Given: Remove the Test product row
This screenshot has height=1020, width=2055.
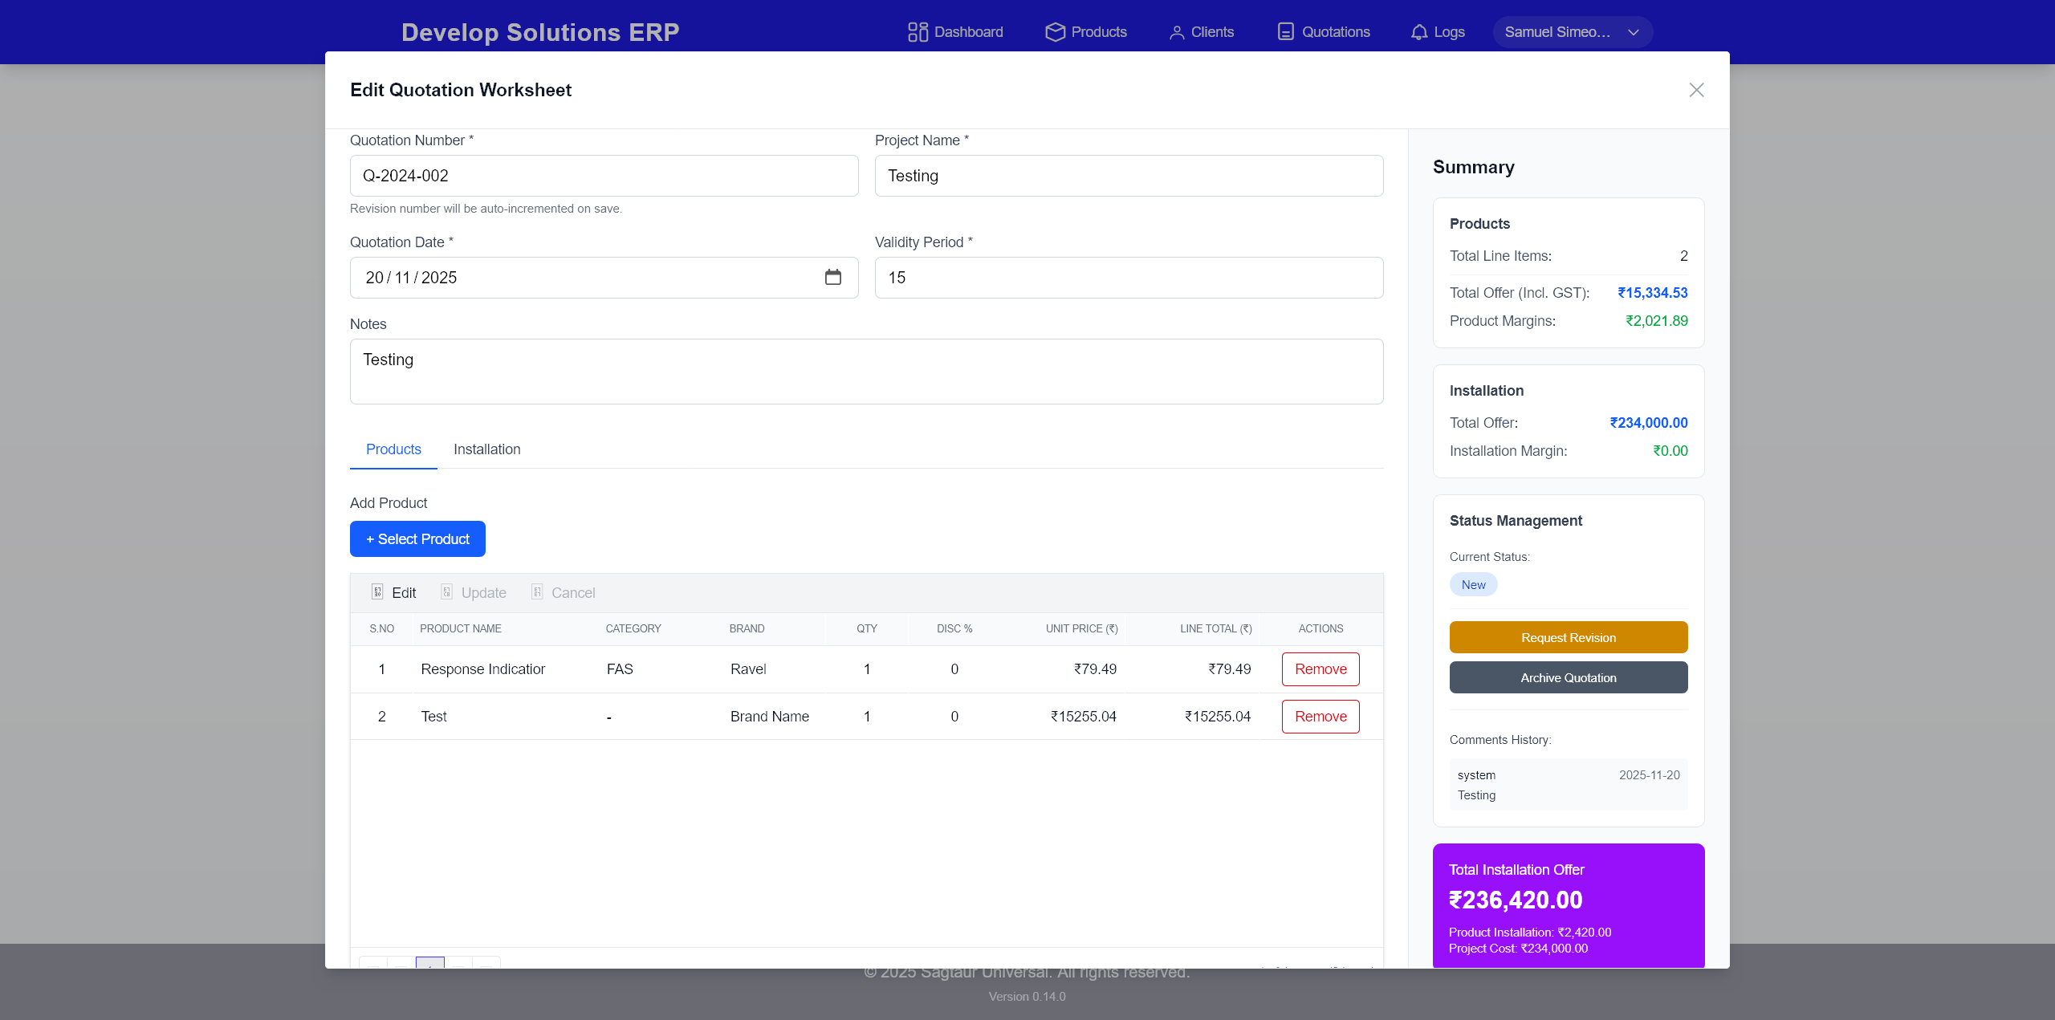Looking at the screenshot, I should pyautogui.click(x=1320, y=717).
